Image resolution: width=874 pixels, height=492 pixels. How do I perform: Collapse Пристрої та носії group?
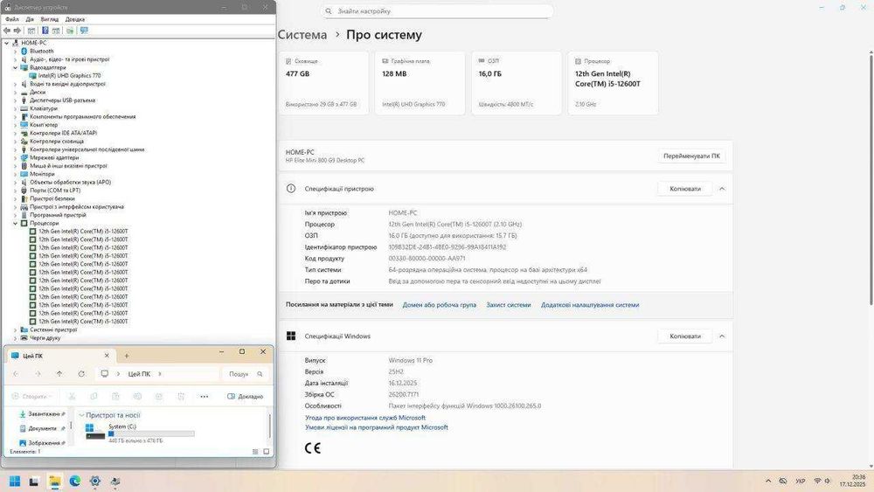tap(82, 415)
